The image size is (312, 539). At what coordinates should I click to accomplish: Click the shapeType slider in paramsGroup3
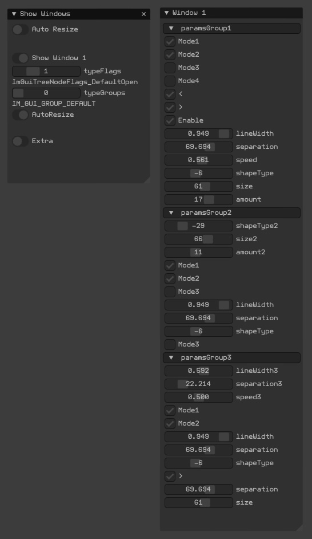(199, 463)
